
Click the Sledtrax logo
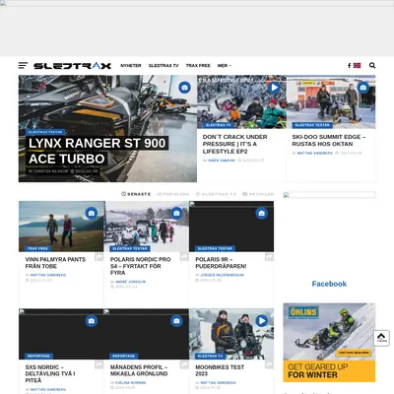coord(72,66)
